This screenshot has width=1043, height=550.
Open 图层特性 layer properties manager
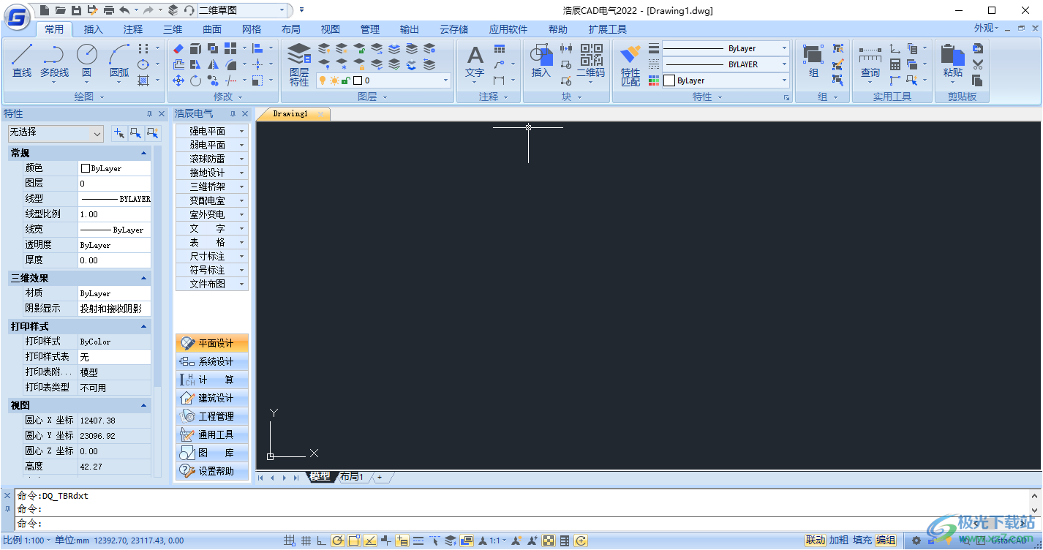(299, 64)
